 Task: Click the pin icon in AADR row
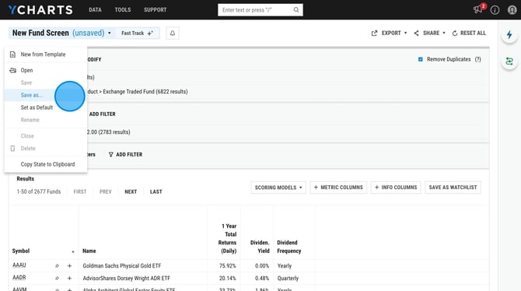pos(57,278)
